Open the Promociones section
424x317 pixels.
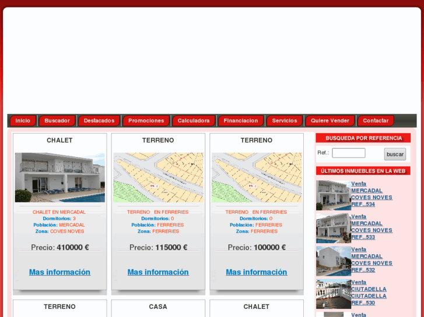146,120
